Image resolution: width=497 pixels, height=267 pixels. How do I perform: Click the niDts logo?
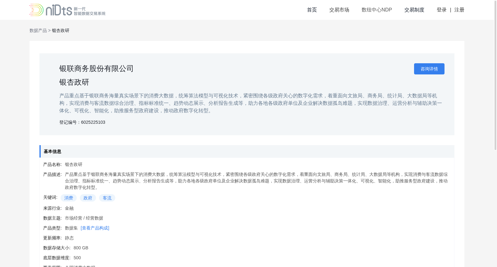(67, 10)
